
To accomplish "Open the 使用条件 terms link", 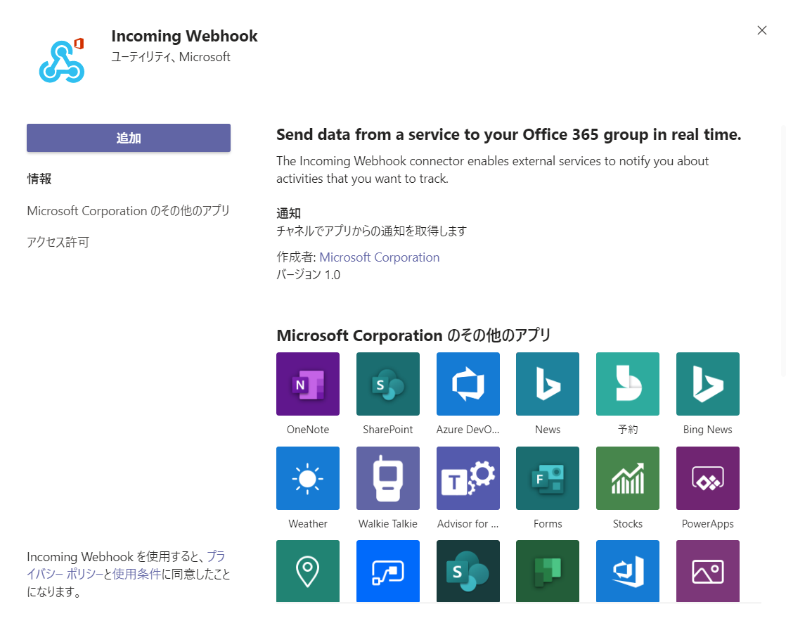I will (x=137, y=574).
